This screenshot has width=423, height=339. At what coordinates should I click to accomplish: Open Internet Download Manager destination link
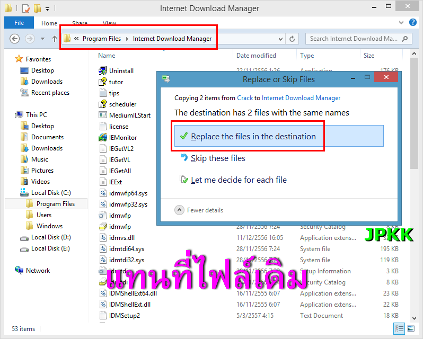click(301, 98)
